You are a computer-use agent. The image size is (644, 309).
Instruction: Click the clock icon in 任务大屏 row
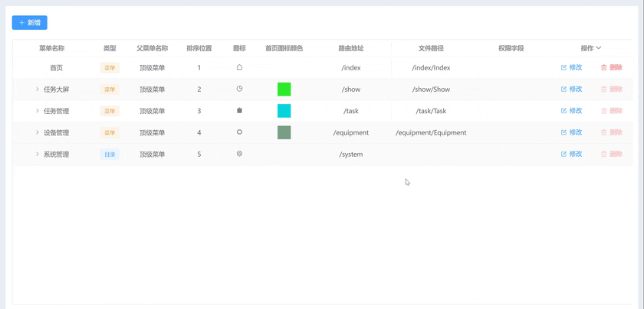239,89
